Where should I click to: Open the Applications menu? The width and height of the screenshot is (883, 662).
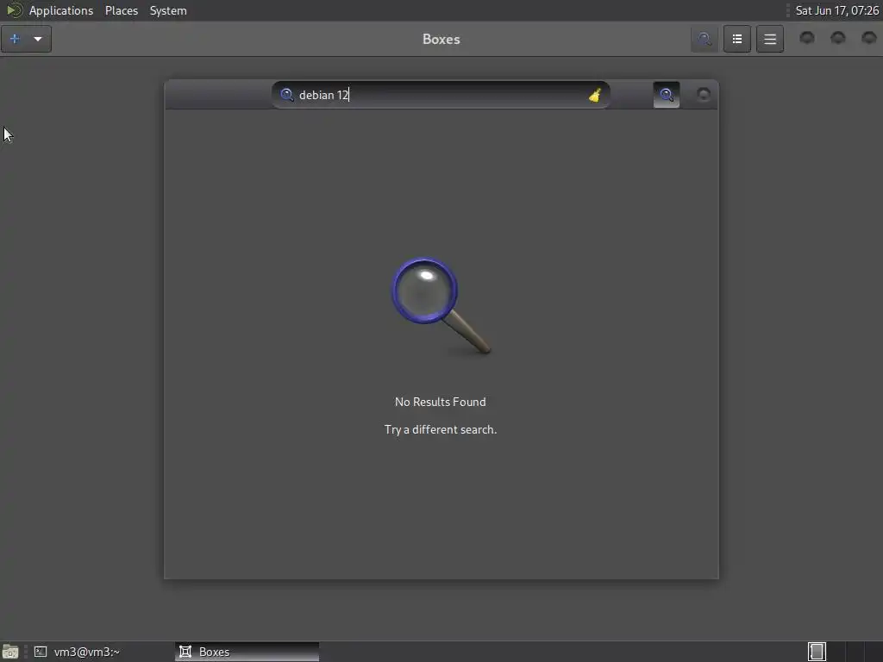coord(61,10)
